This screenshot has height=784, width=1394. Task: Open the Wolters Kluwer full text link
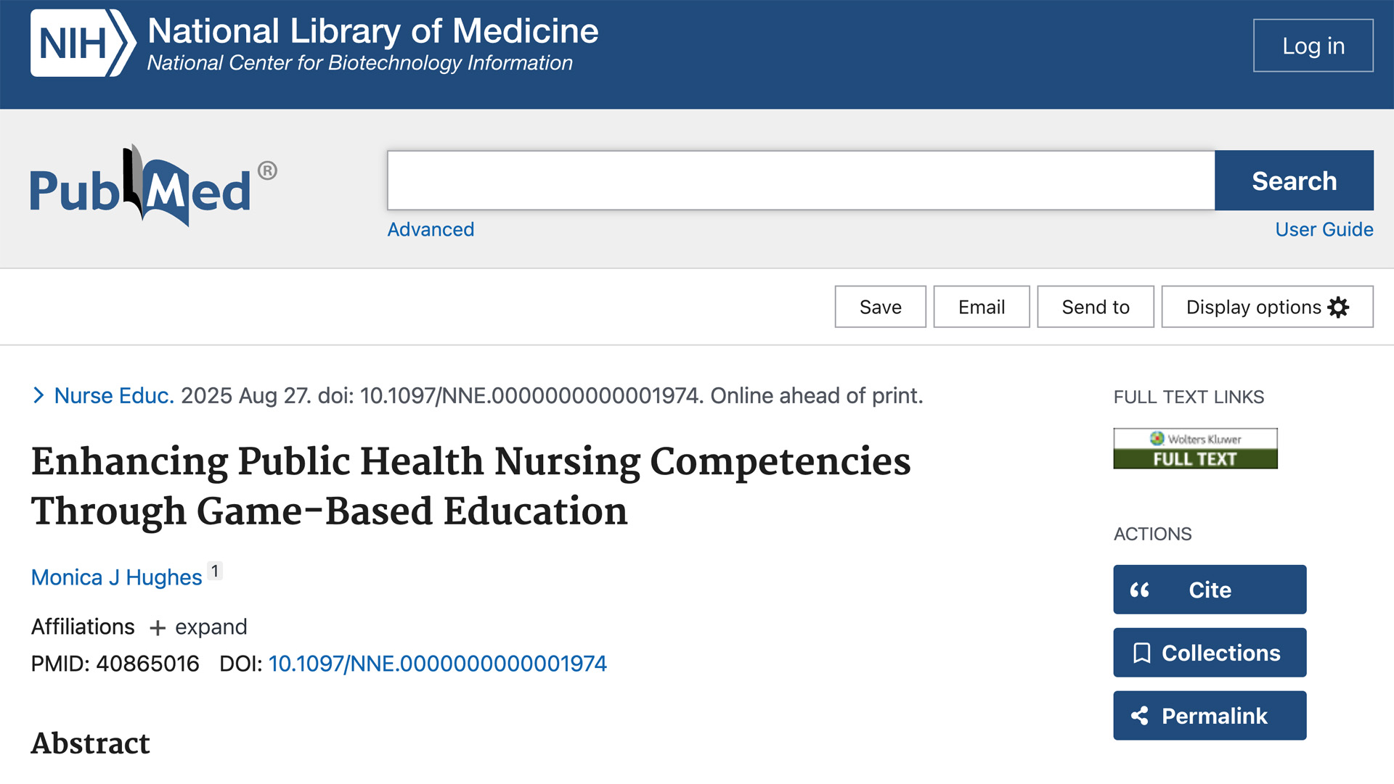(x=1195, y=449)
